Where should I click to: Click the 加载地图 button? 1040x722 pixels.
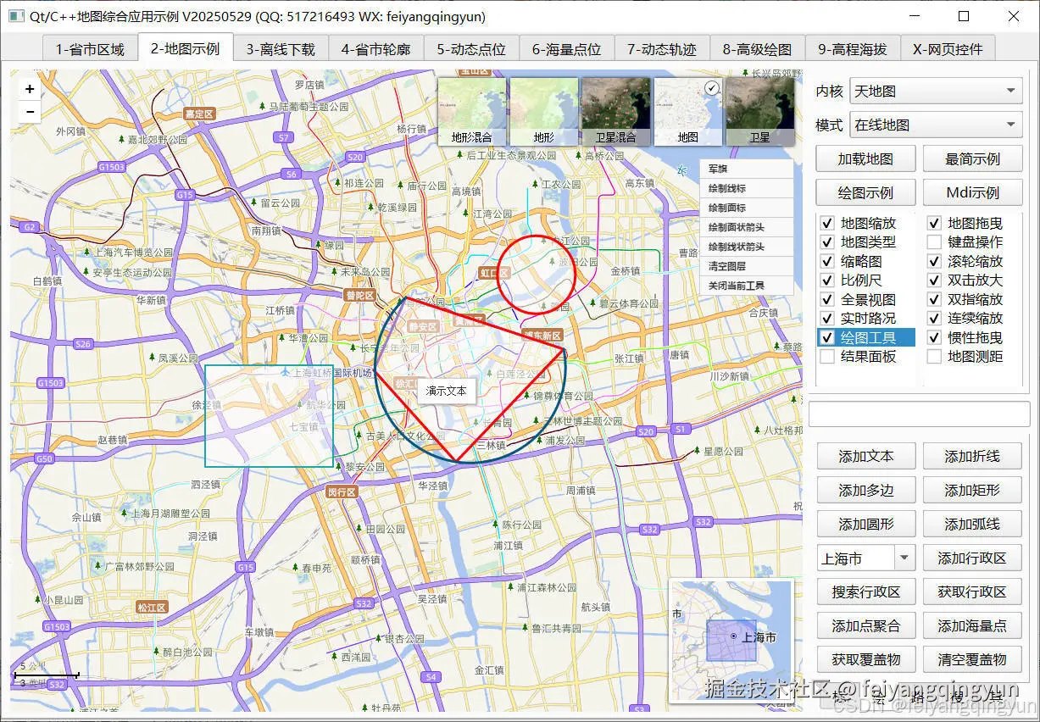[x=865, y=158]
